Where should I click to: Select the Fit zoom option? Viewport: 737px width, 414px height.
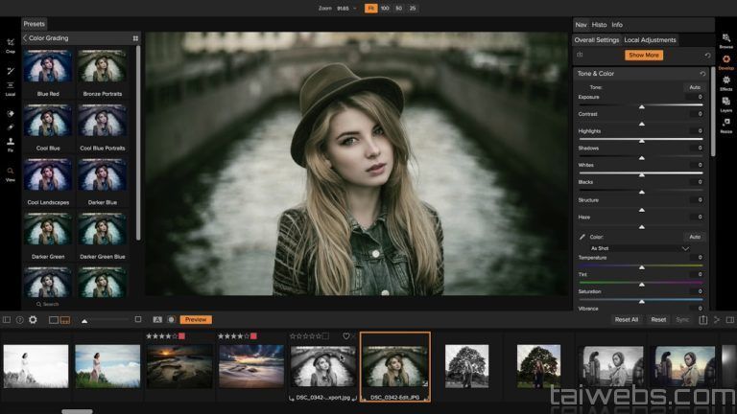click(370, 8)
